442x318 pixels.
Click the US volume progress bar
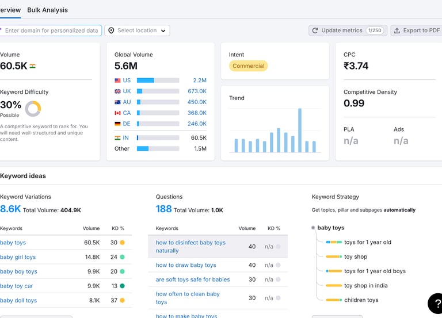click(158, 81)
